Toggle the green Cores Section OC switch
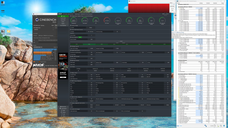 [80, 37]
